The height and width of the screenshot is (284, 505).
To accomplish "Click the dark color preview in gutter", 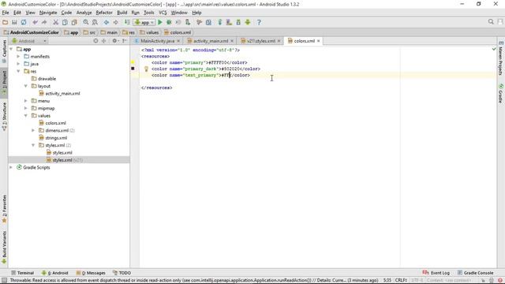I will [133, 69].
